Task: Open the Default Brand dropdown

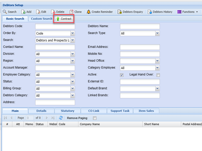Action: click(x=158, y=89)
